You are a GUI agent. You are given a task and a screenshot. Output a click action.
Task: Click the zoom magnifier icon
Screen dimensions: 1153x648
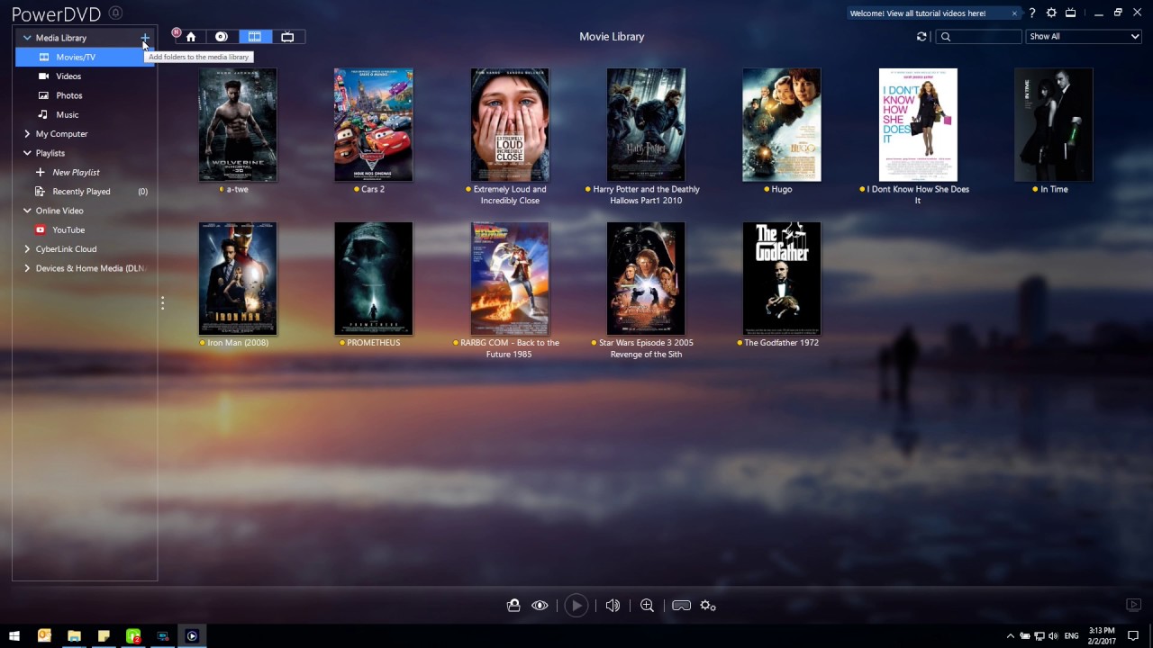pos(647,606)
